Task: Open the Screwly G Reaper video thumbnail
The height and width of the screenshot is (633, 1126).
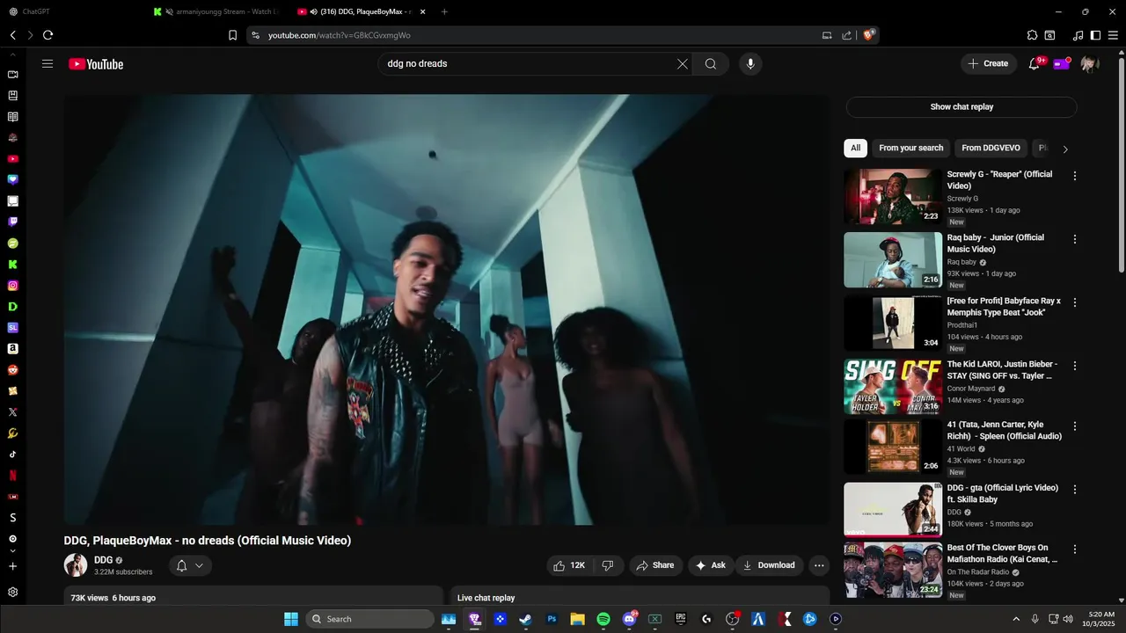Action: (893, 197)
